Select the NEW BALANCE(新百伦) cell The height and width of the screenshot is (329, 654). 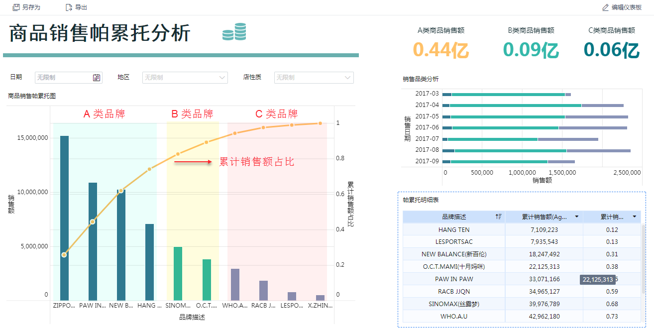pos(454,254)
